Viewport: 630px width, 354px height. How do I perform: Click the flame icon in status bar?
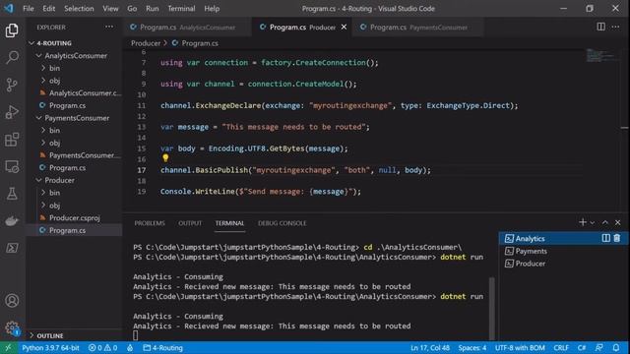(130, 347)
